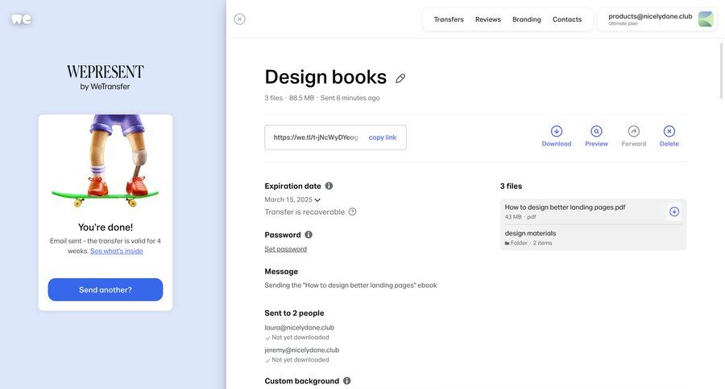Follow the See what's inside link
The height and width of the screenshot is (389, 725).
[117, 251]
